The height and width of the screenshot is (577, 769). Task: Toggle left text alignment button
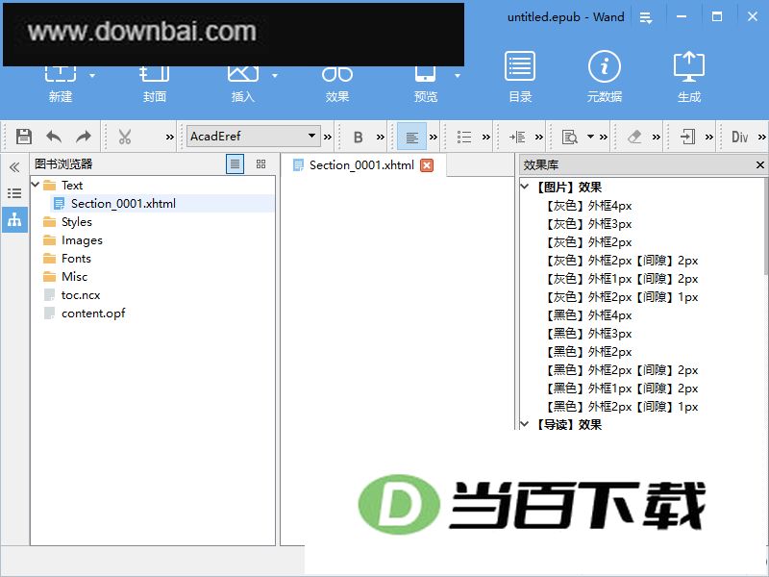(x=411, y=137)
